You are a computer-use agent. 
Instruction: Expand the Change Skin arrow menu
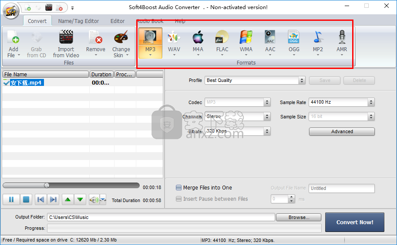(128, 55)
